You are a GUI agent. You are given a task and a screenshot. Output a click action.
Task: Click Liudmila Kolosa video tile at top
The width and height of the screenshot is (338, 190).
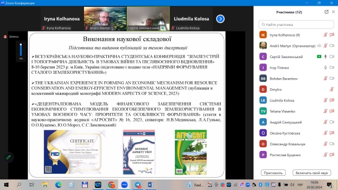point(191,19)
